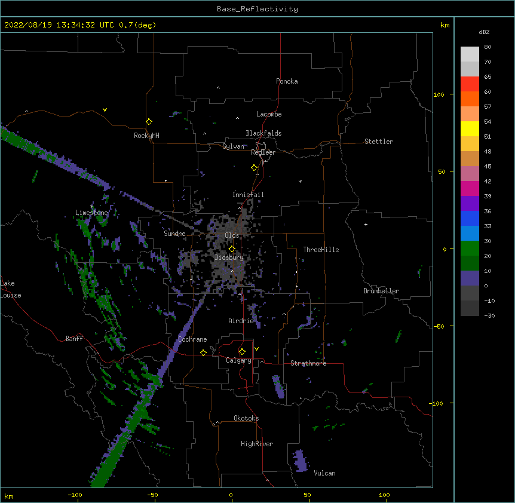Click the HighRiver city label
This screenshot has height=503, width=515.
[x=257, y=444]
